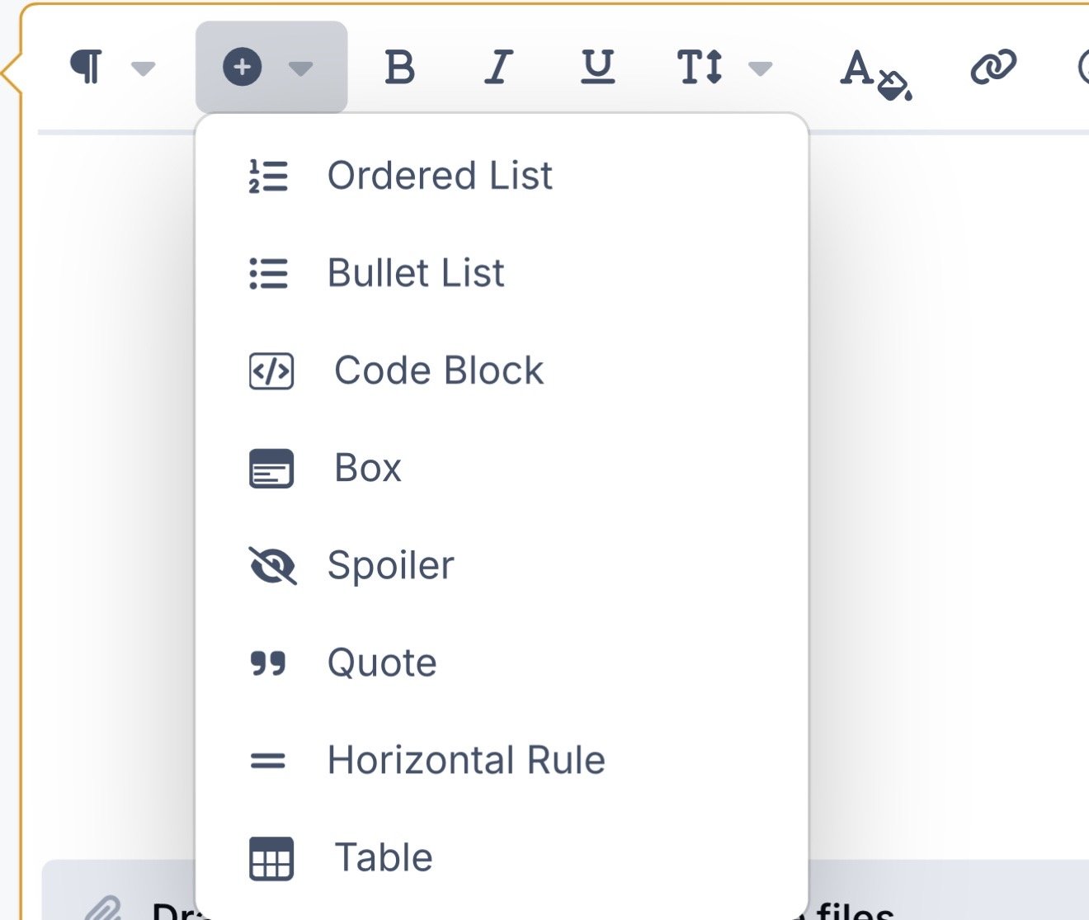Screen dimensions: 1089x920
Task: Toggle italic text formatting
Action: click(x=498, y=67)
